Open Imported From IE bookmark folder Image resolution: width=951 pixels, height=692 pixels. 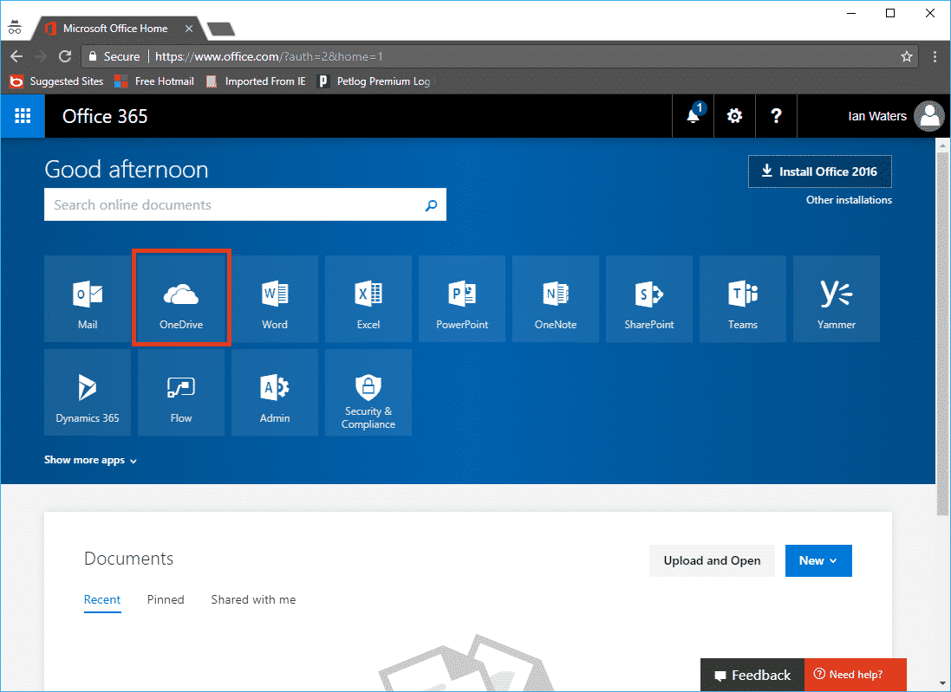click(x=256, y=81)
